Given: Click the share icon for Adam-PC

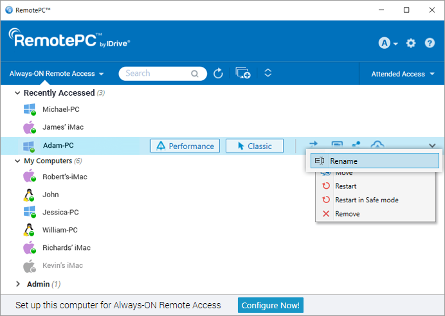Looking at the screenshot, I should pos(356,145).
